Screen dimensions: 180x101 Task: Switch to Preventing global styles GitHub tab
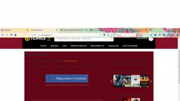(x=104, y=30)
